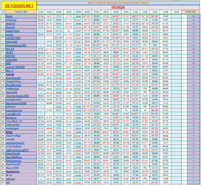The height and width of the screenshot is (185, 201).
Task: Select the TỔNG KẾT column header
Action: tap(191, 12)
